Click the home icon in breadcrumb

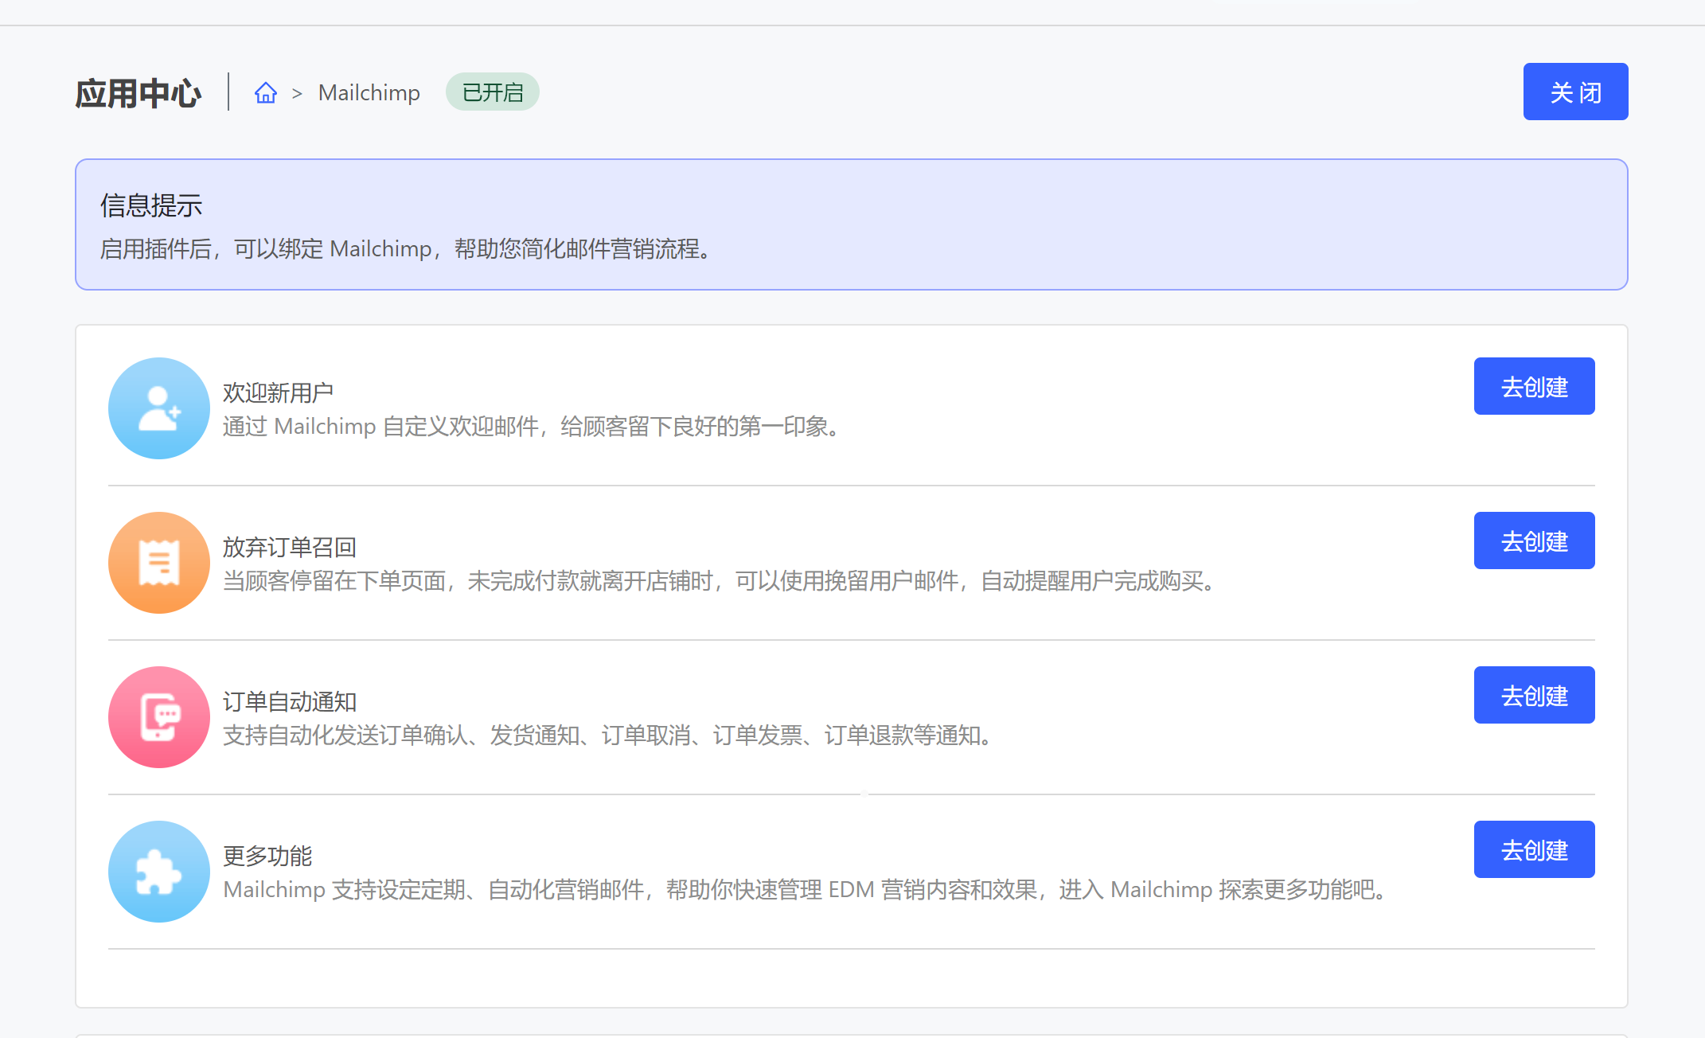click(266, 93)
